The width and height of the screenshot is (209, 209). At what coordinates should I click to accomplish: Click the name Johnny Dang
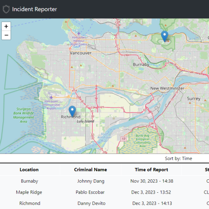click(x=91, y=181)
